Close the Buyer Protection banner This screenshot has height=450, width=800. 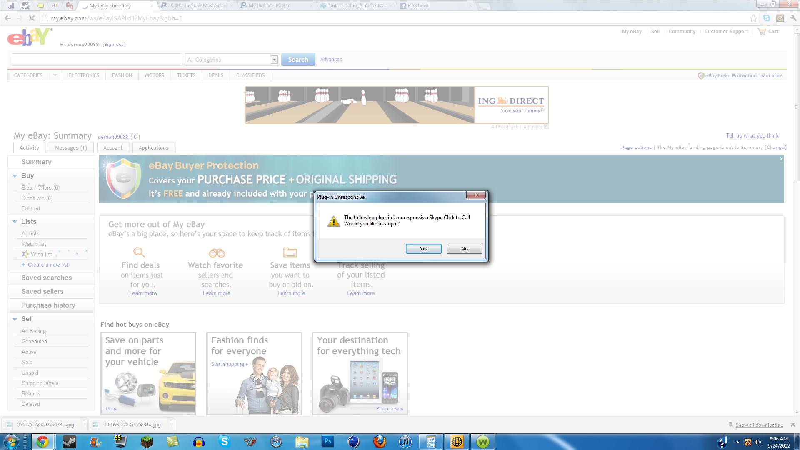(781, 159)
